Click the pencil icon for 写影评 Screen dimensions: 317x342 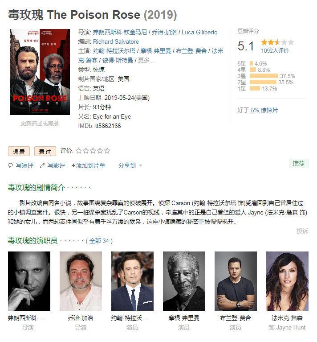[x=42, y=165]
